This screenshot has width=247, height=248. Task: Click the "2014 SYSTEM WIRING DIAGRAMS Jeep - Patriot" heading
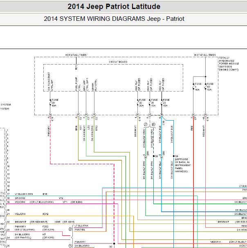114,19
